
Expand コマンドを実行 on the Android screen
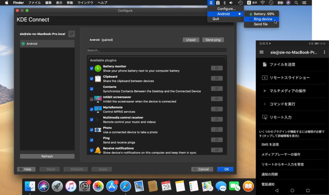tap(282, 104)
